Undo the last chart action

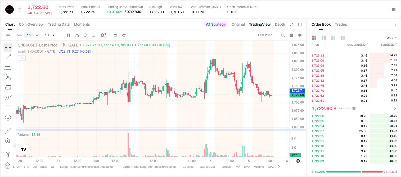[x=115, y=35]
